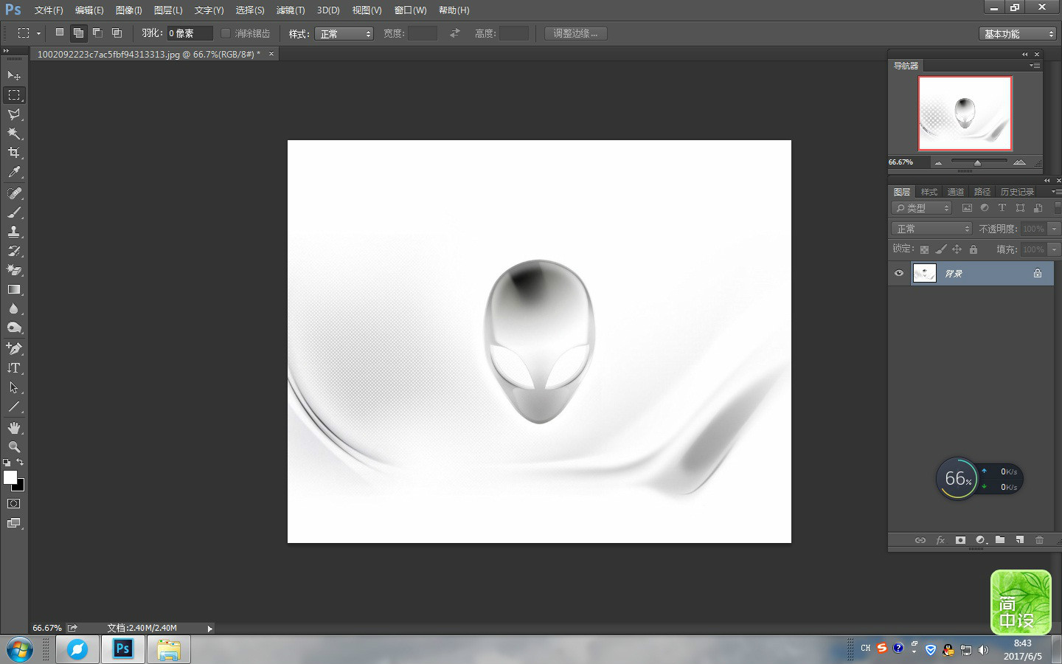This screenshot has height=664, width=1062.
Task: Hide the 背景 layer visibility eye
Action: point(899,273)
